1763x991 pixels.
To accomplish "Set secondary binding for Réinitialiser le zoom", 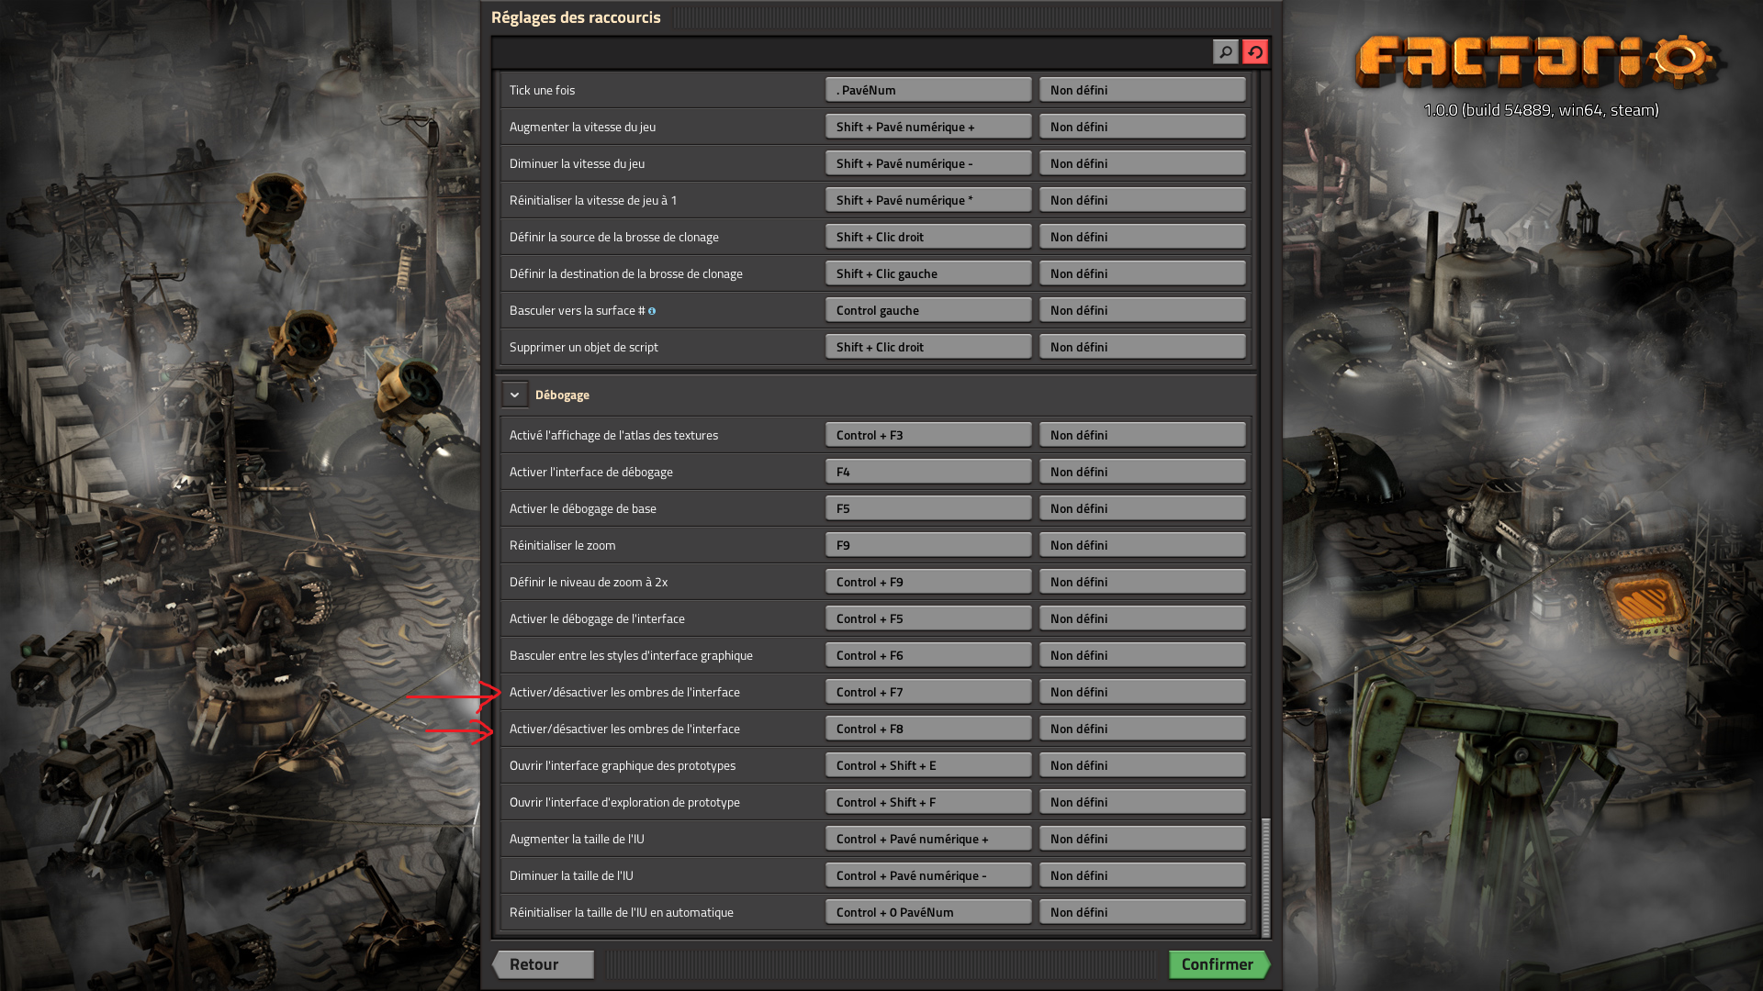I will click(x=1142, y=545).
